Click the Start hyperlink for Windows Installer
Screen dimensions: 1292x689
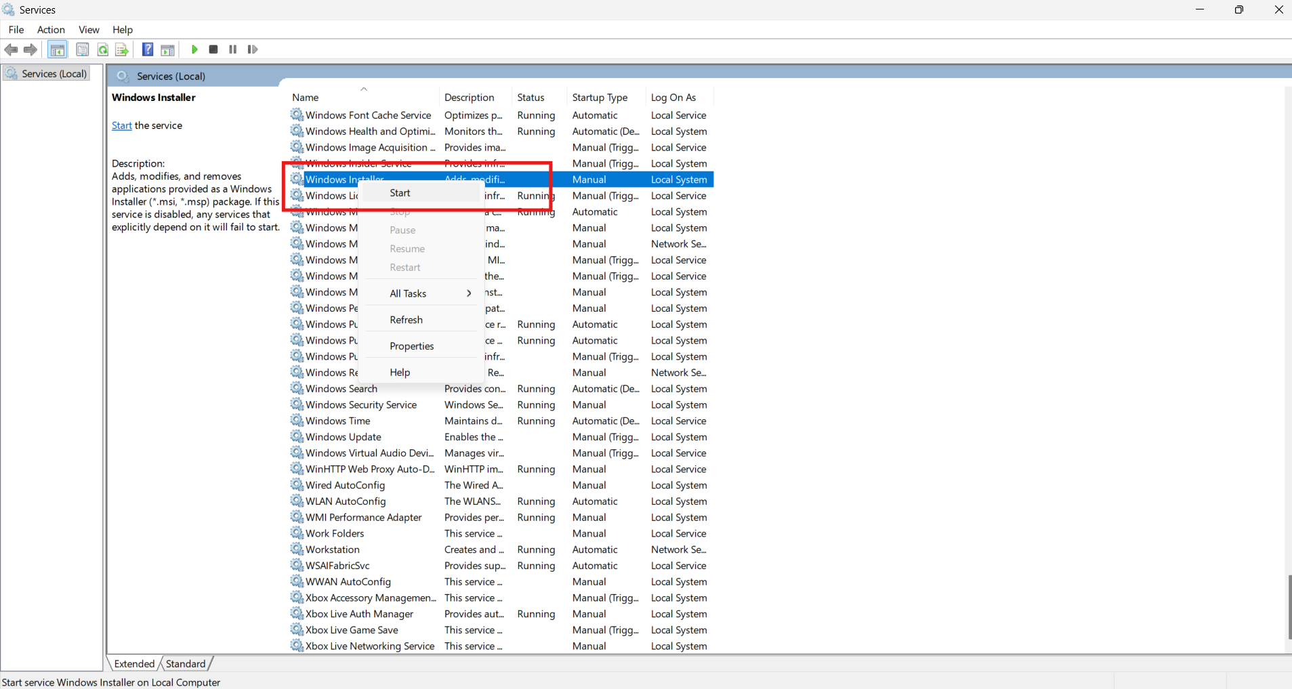point(121,125)
